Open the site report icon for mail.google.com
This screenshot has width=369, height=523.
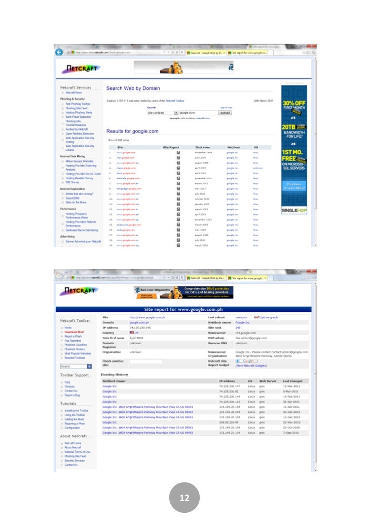click(x=178, y=158)
